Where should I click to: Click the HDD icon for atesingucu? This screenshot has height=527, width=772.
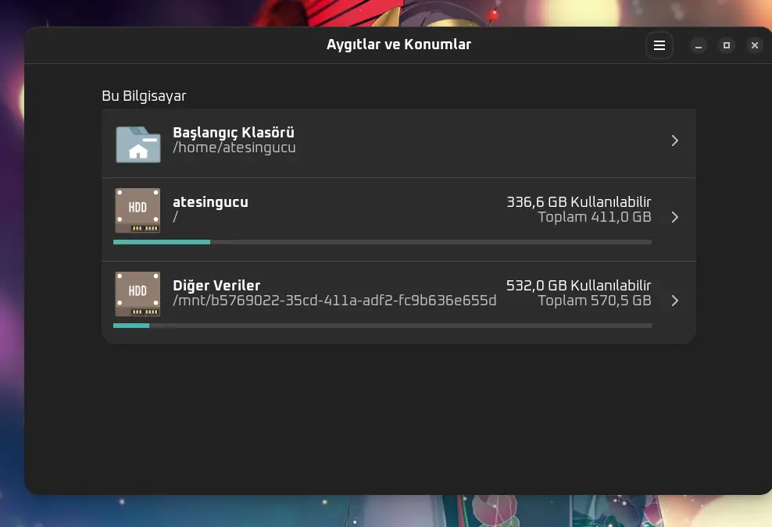click(138, 210)
